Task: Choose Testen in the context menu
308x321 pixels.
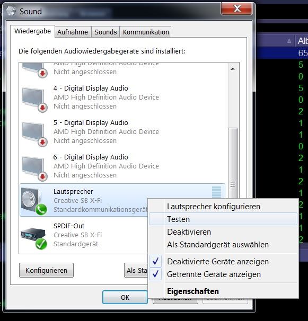Action: click(x=223, y=219)
